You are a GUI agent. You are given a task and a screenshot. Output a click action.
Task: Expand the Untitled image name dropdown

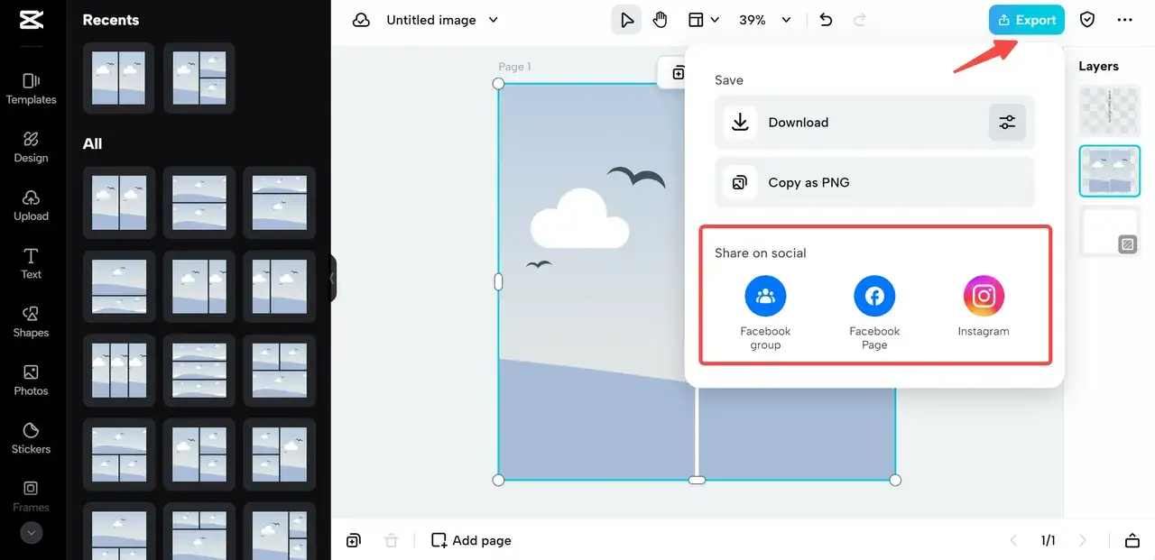pyautogui.click(x=493, y=20)
